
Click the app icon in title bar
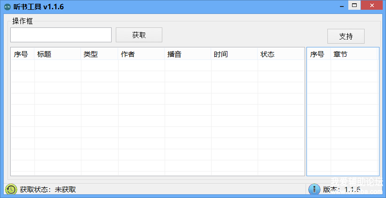pyautogui.click(x=7, y=7)
